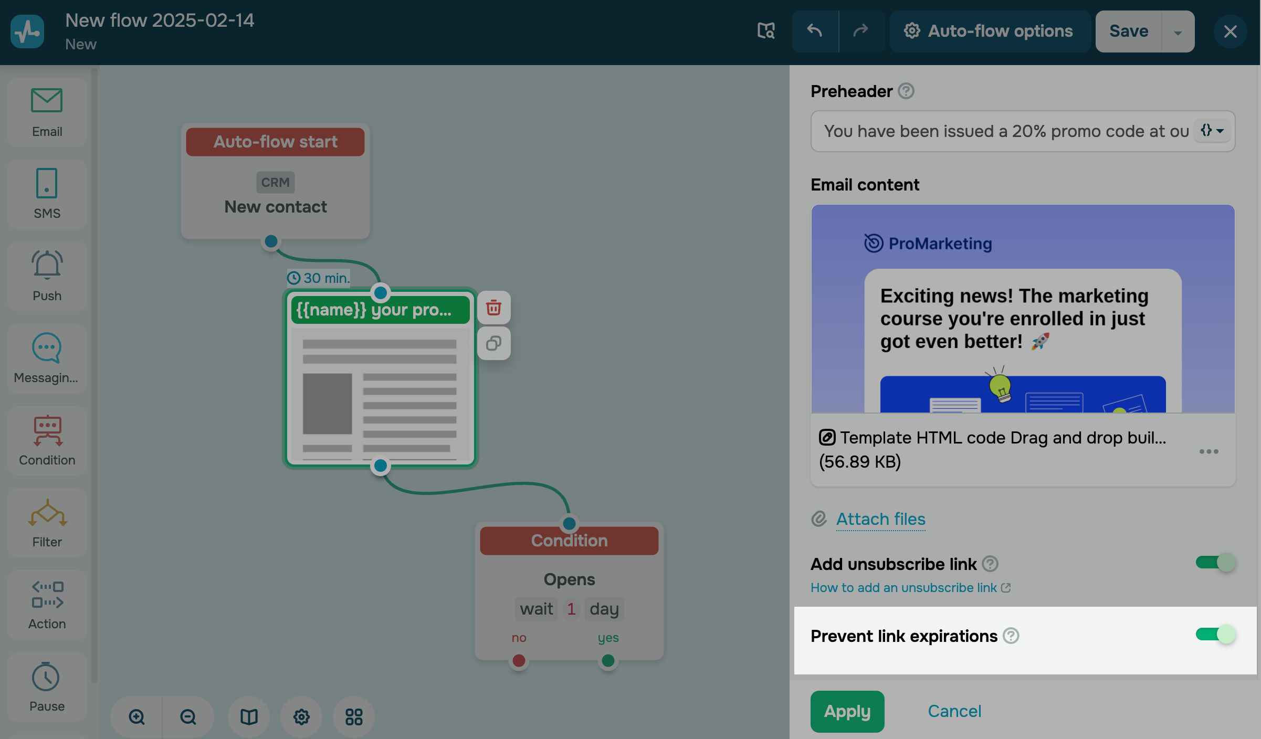Click the Apply button

[847, 711]
